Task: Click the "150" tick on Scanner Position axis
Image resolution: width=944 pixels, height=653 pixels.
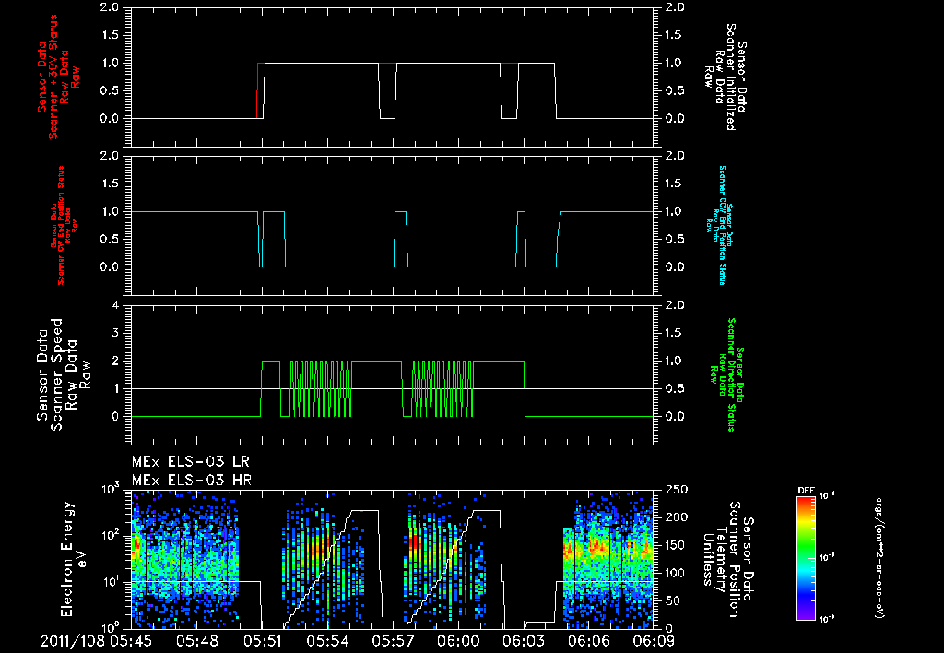Action: pyautogui.click(x=674, y=545)
